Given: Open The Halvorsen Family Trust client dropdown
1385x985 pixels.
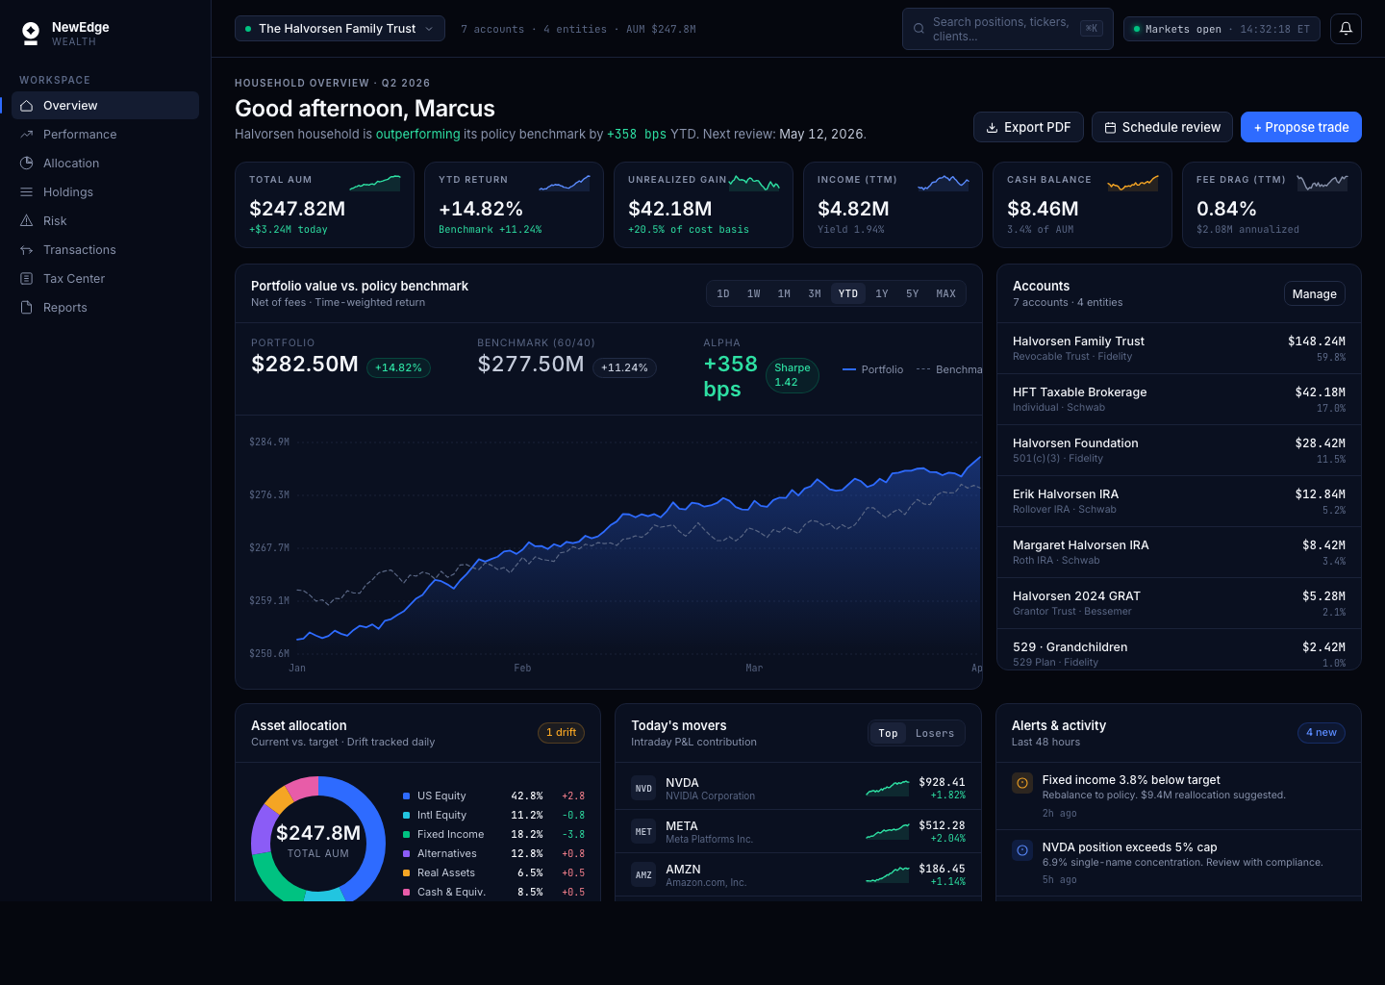Looking at the screenshot, I should [340, 29].
